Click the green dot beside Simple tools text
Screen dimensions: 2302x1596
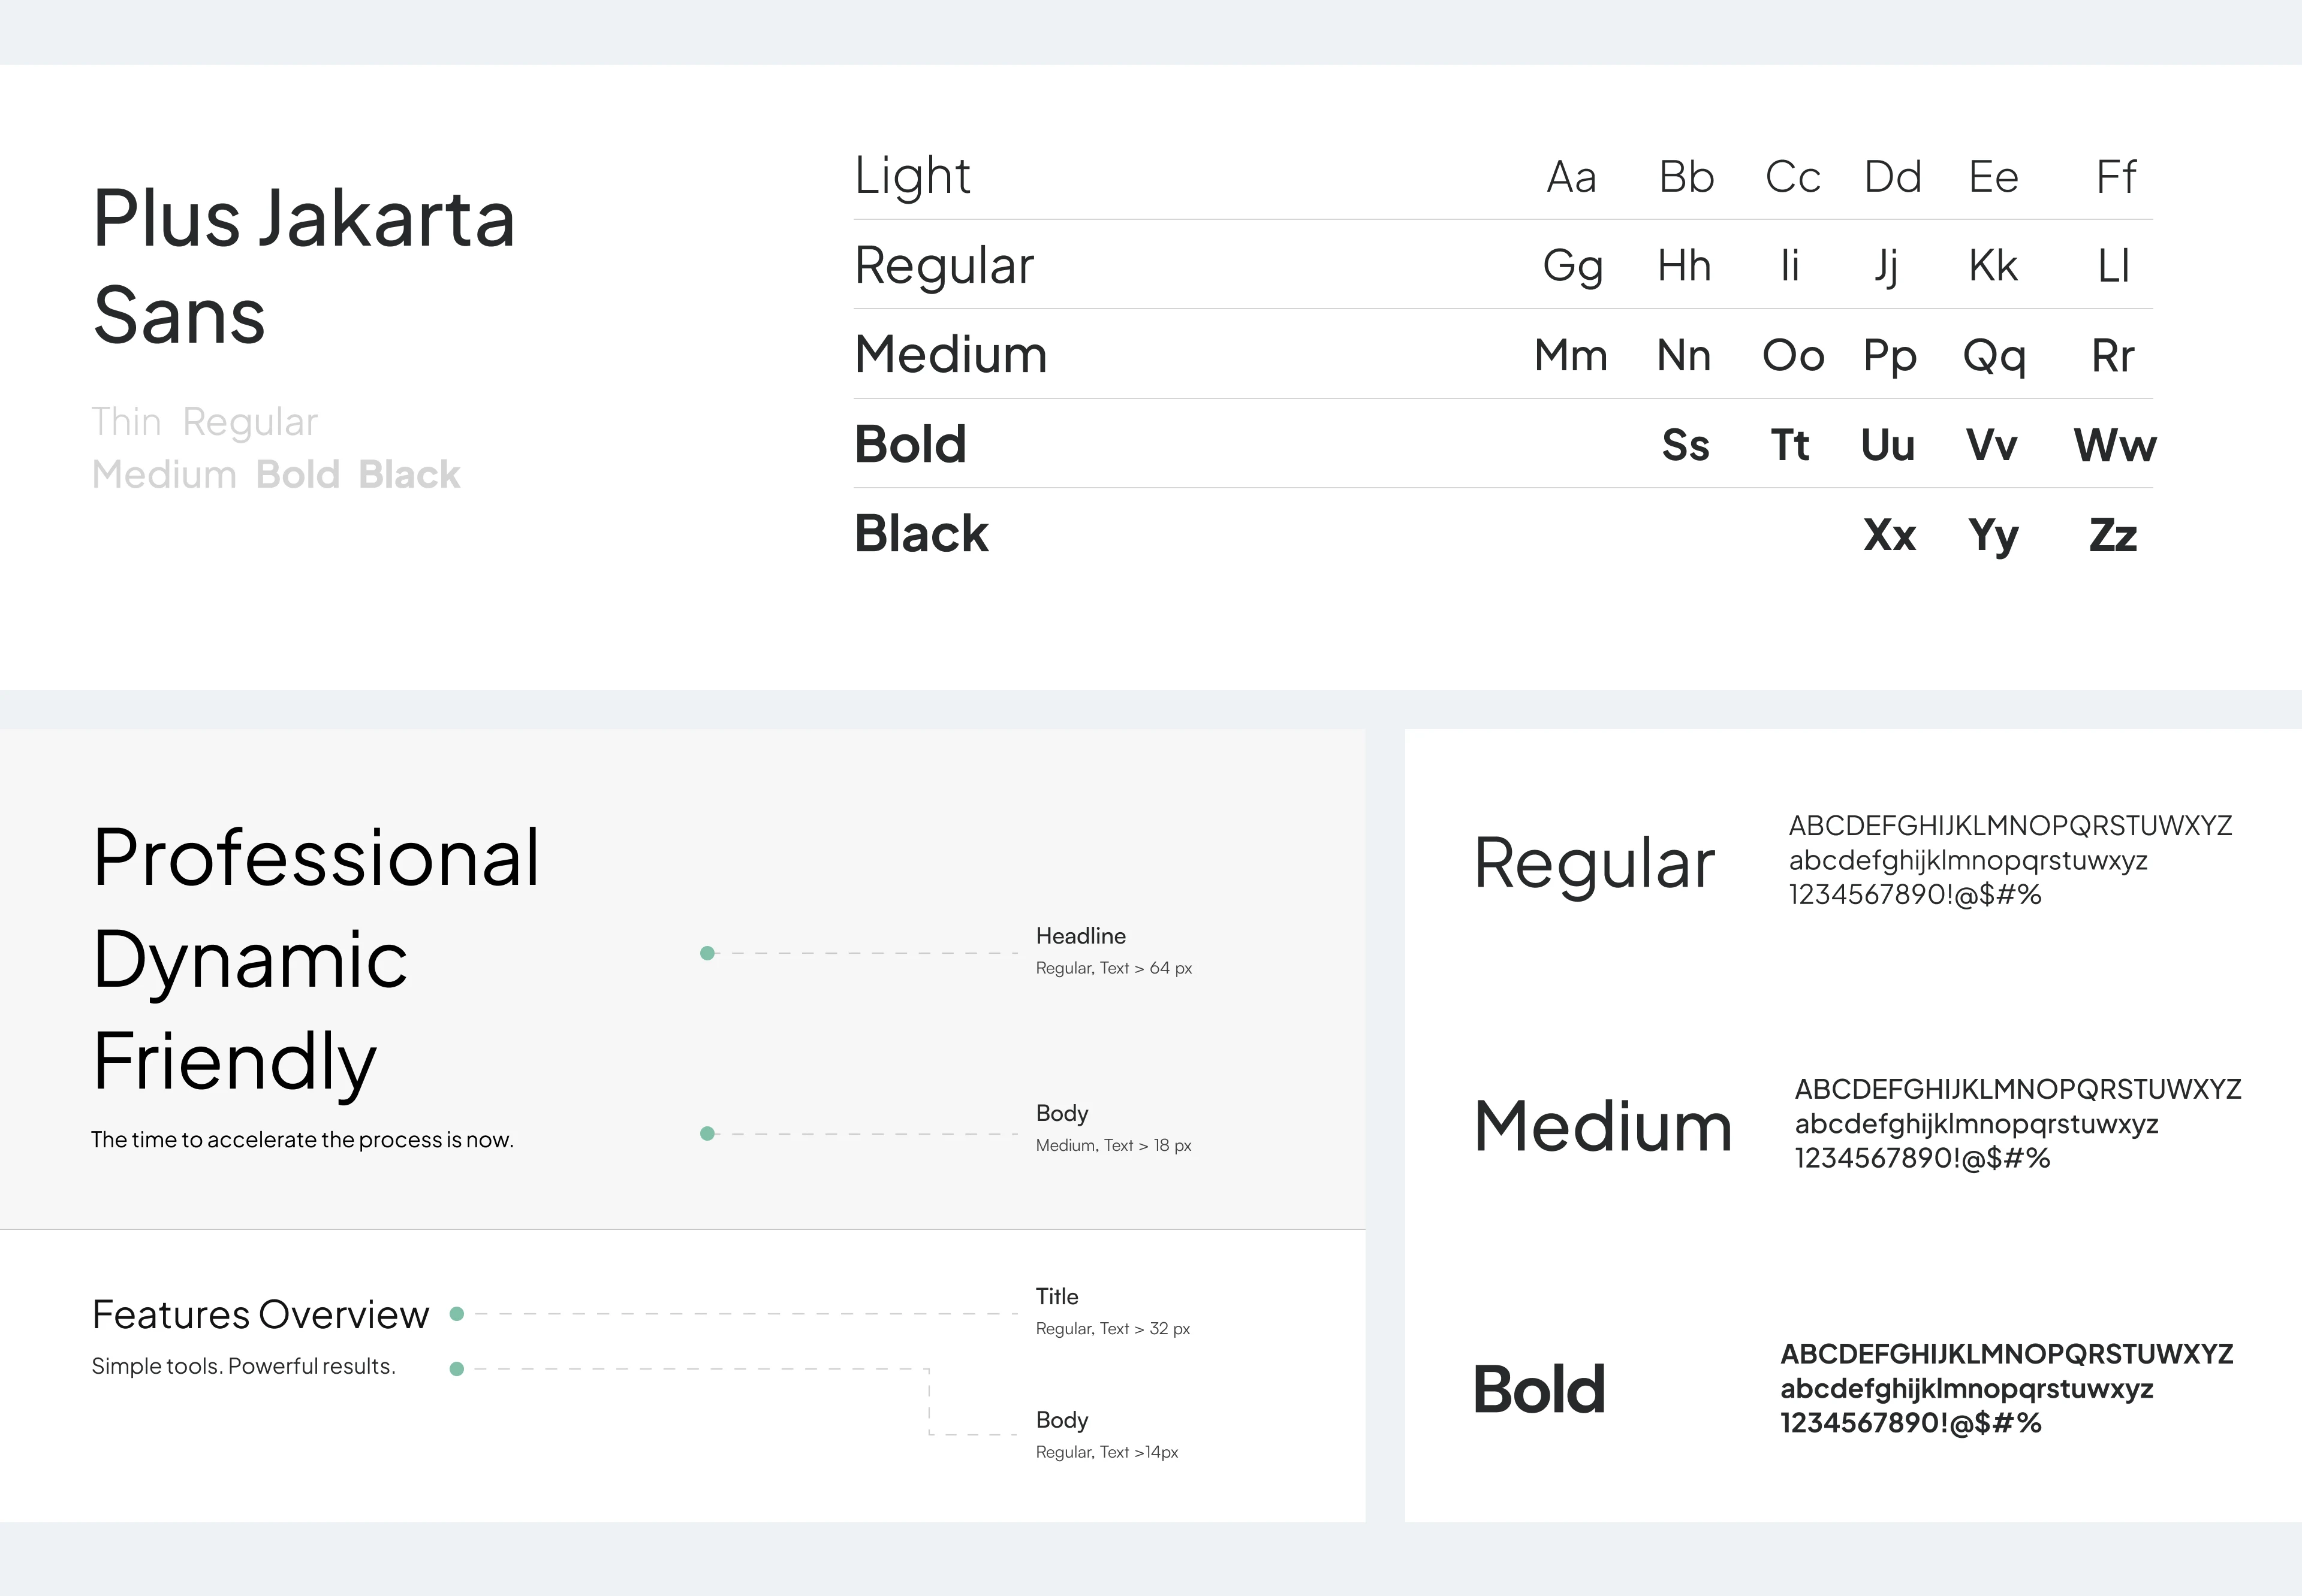(457, 1368)
